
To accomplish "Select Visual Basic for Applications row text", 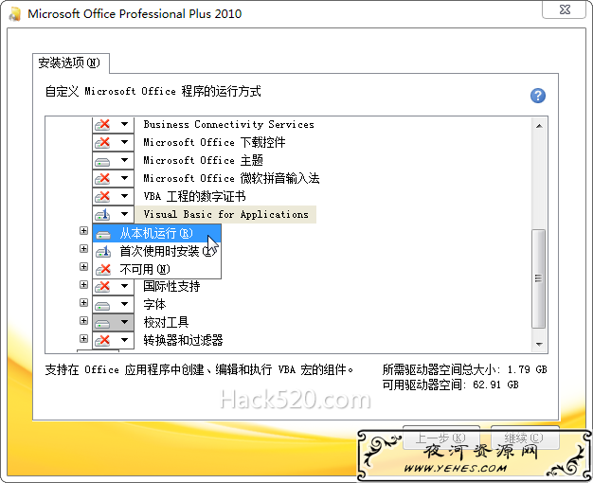I will pos(226,214).
